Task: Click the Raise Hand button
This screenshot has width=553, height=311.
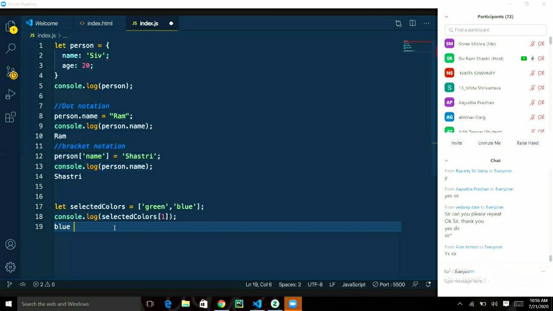Action: (527, 143)
